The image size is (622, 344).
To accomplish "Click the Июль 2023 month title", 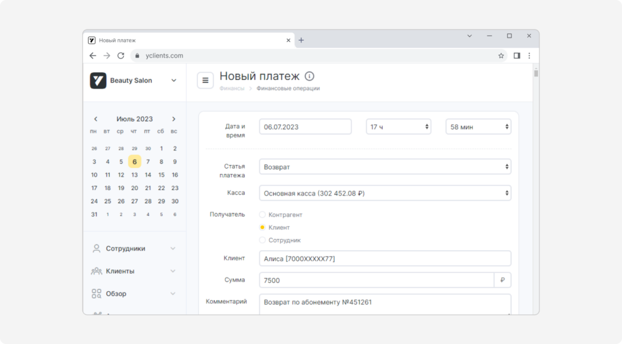I will (x=134, y=119).
